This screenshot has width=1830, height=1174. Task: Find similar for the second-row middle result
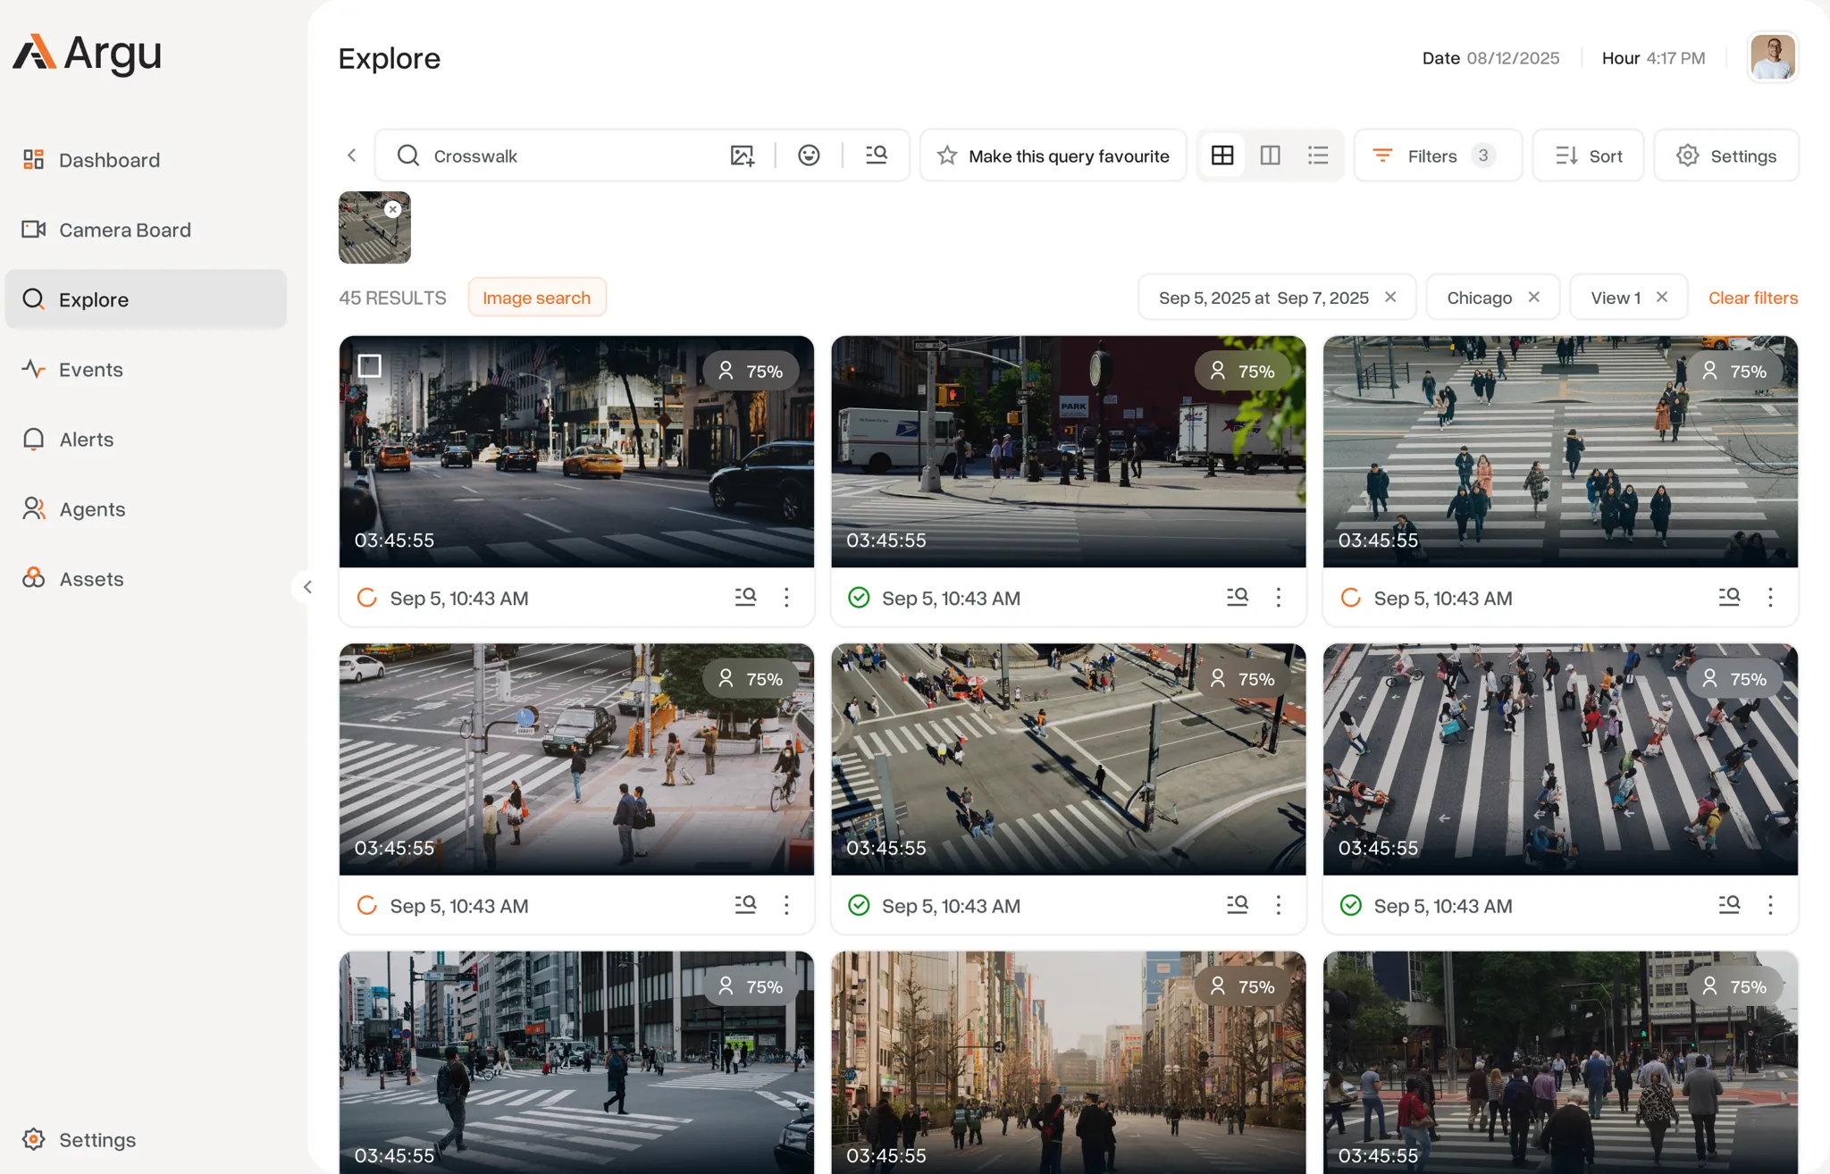pos(1237,905)
